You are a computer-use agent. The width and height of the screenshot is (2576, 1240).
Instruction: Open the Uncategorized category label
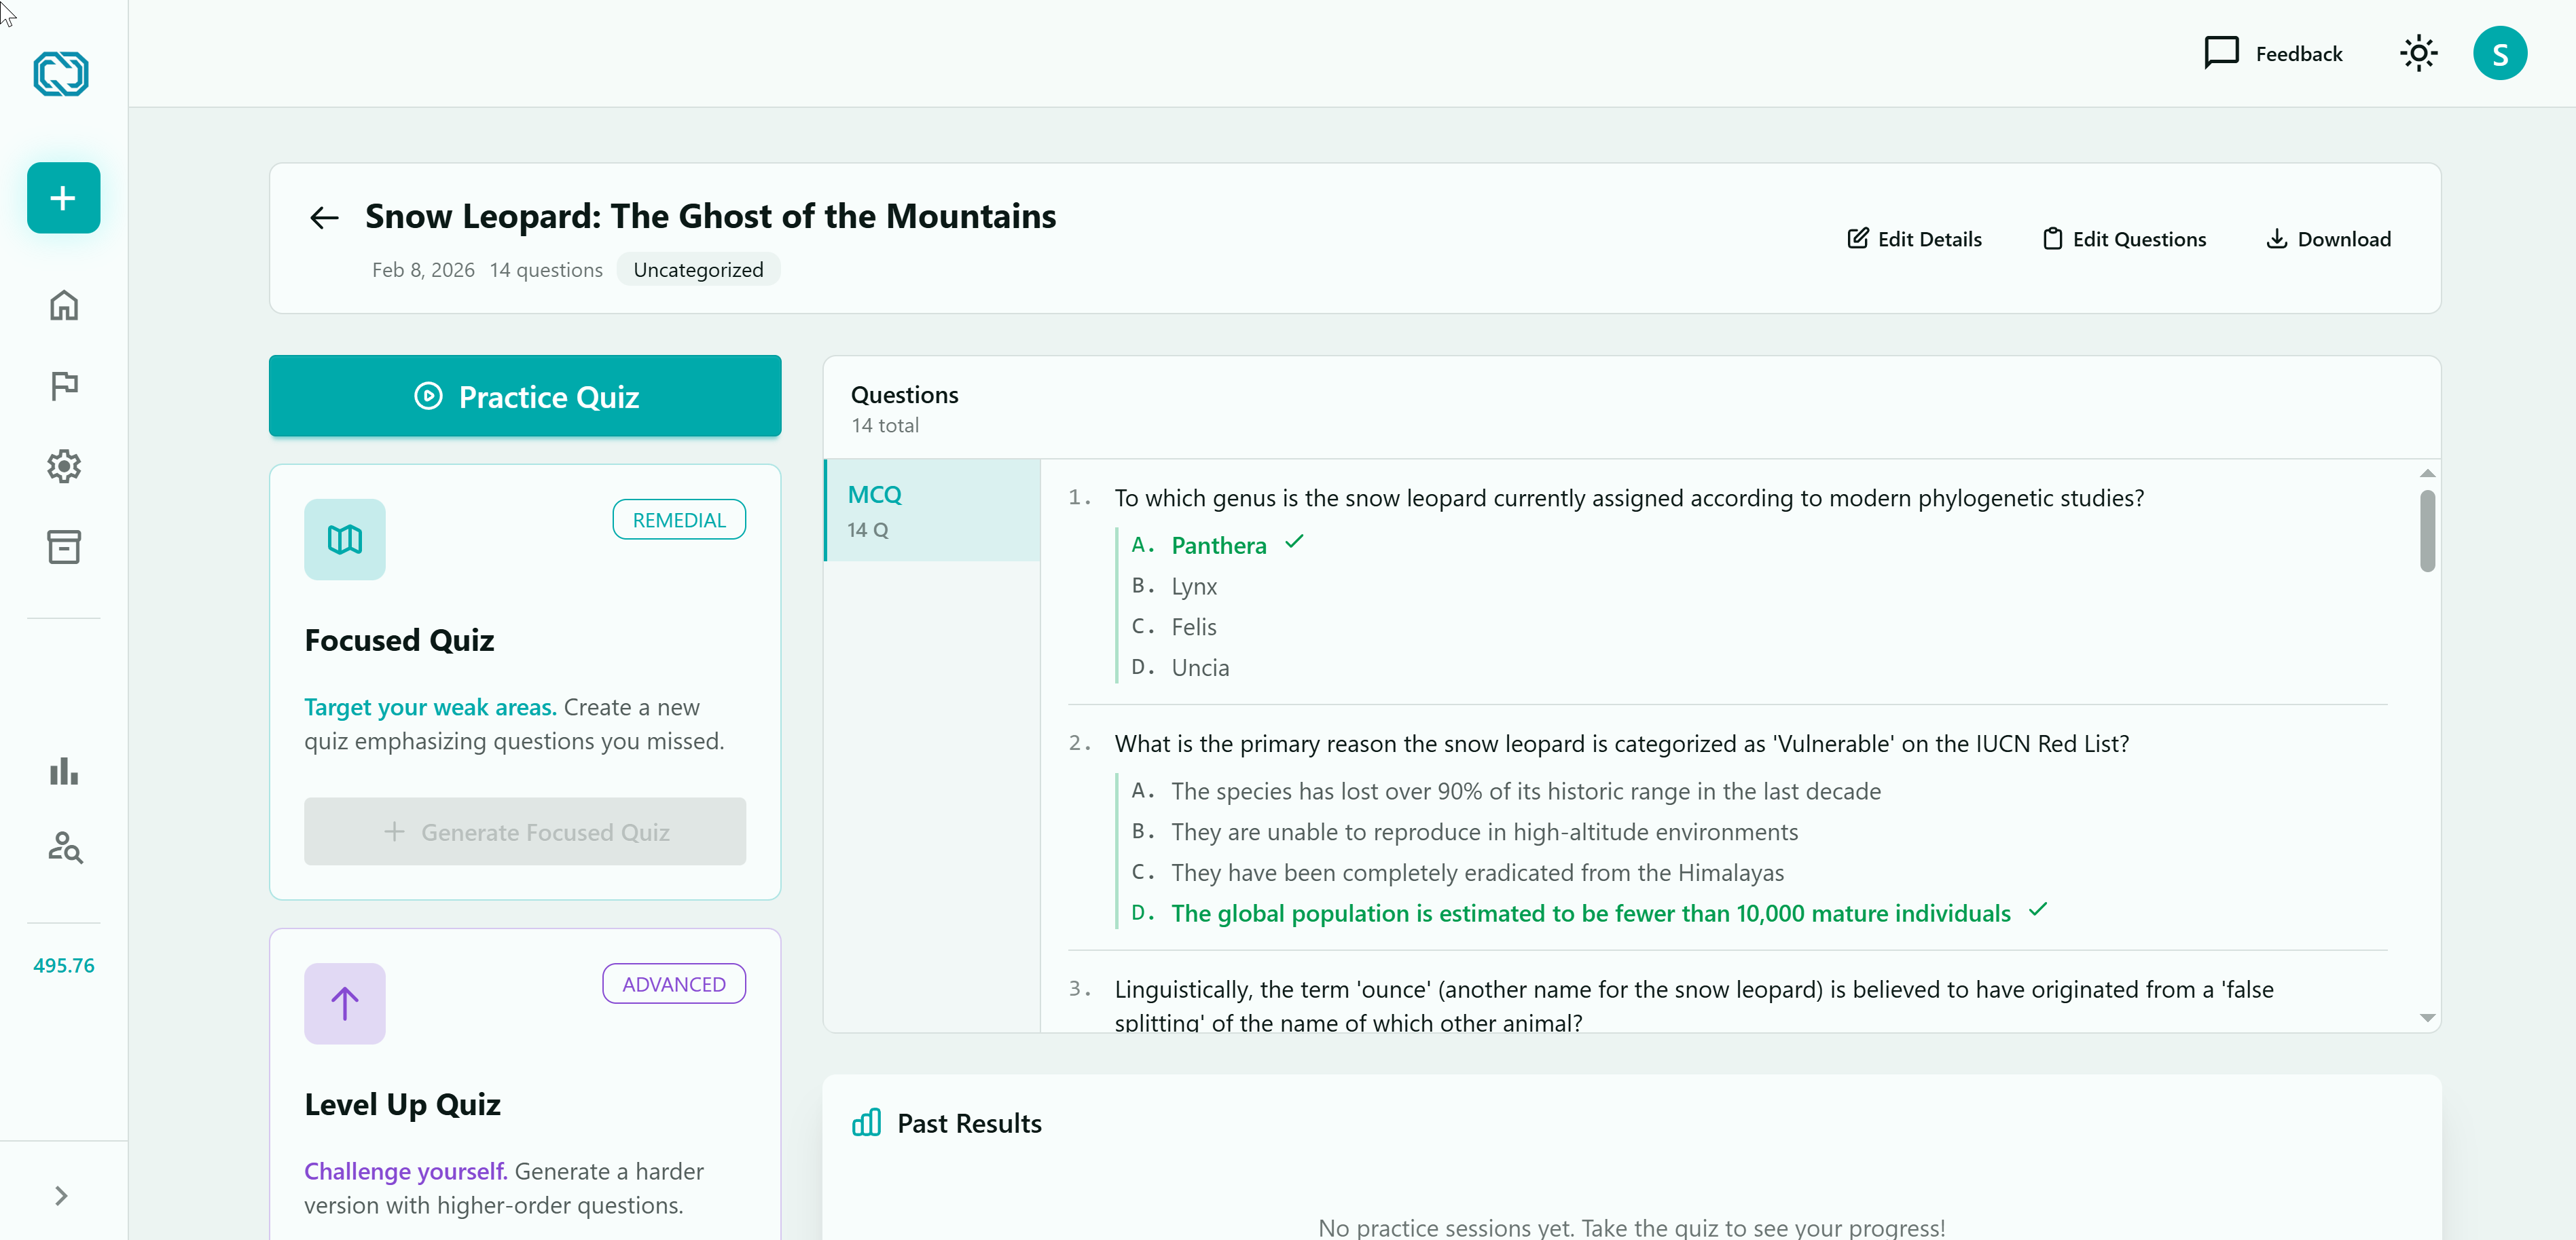pos(697,269)
